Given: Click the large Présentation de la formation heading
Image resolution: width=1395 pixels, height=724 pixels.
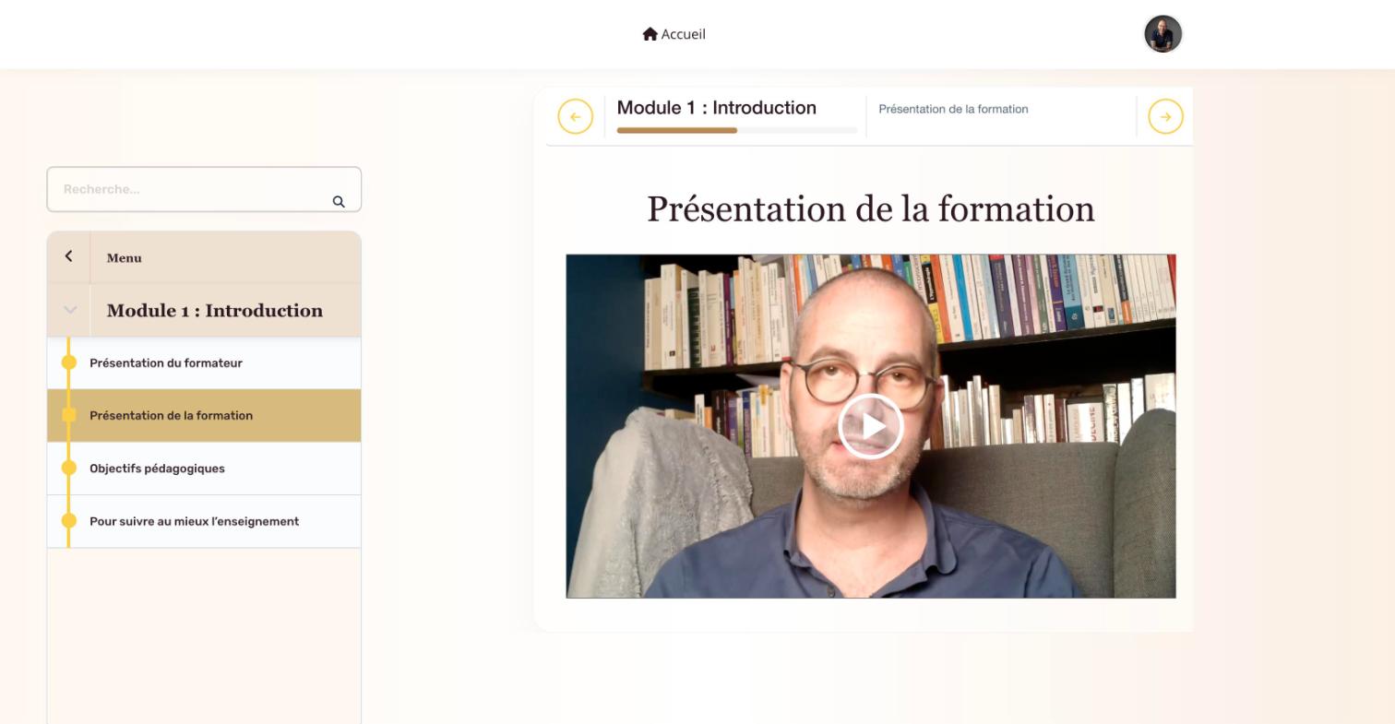Looking at the screenshot, I should click(871, 209).
